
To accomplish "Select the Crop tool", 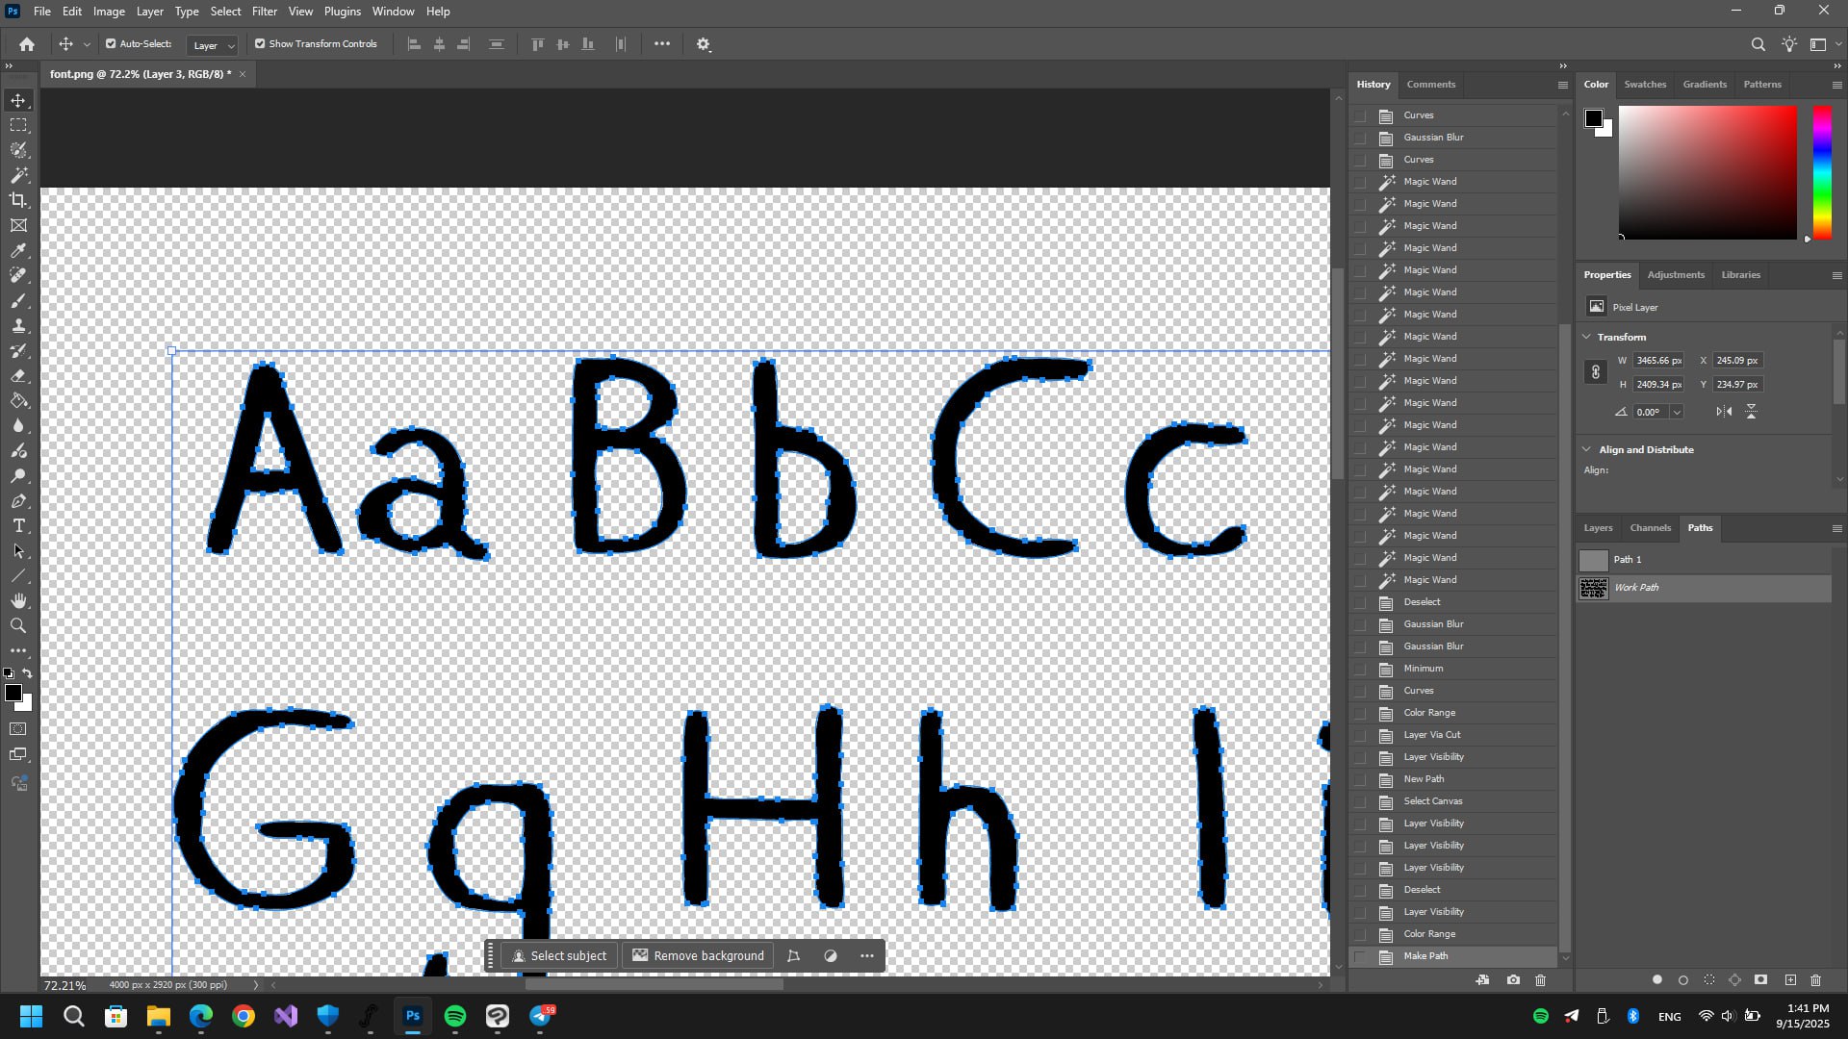I will 18,200.
